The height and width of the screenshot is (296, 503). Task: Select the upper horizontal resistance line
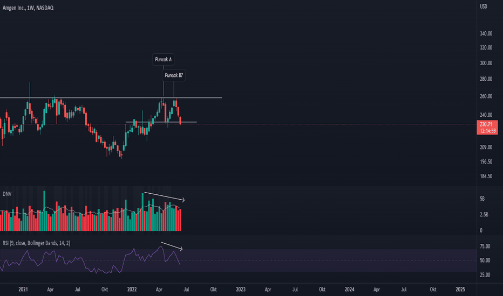[111, 97]
